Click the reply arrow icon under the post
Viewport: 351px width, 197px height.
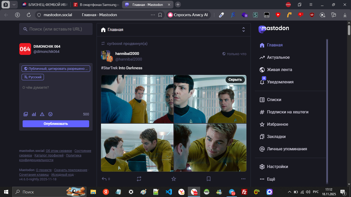click(x=104, y=179)
